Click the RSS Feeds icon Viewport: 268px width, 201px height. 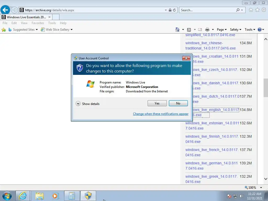189,30
